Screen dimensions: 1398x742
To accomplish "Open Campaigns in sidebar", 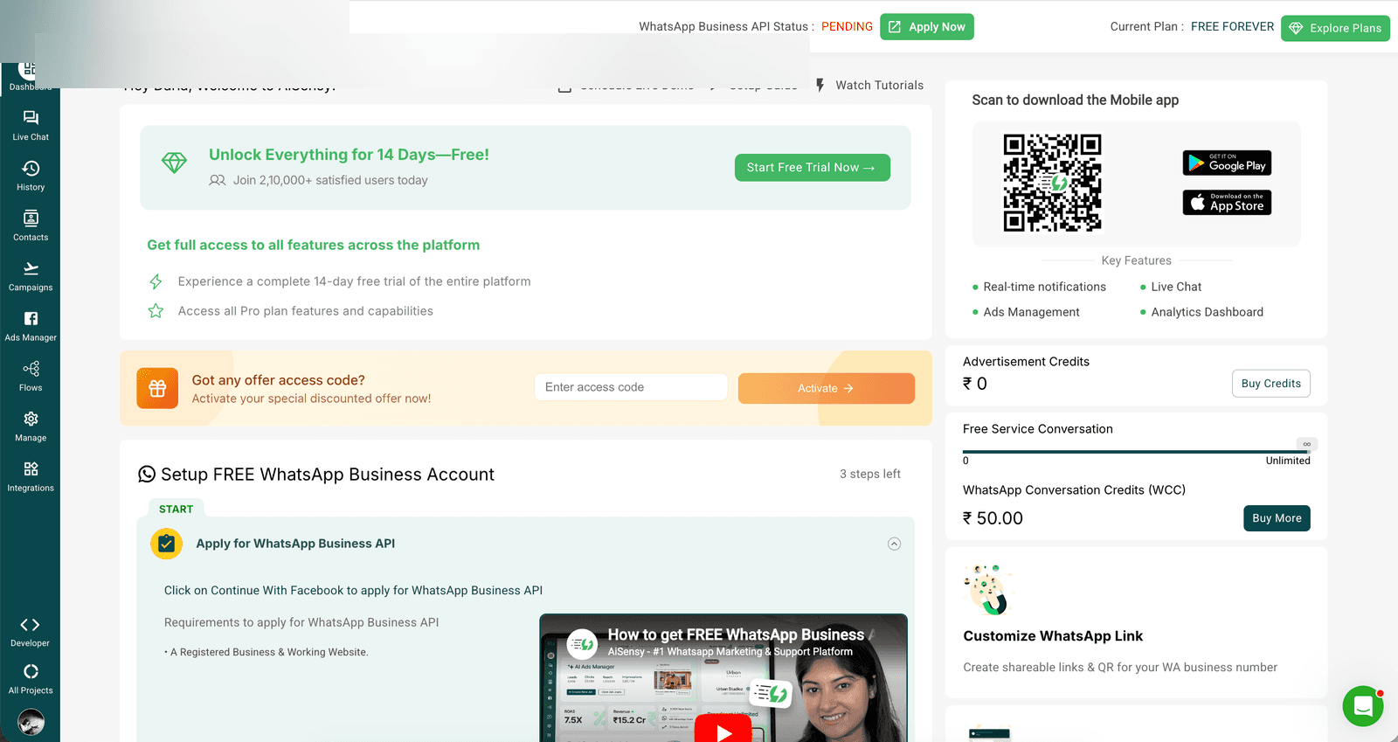I will pos(31,276).
